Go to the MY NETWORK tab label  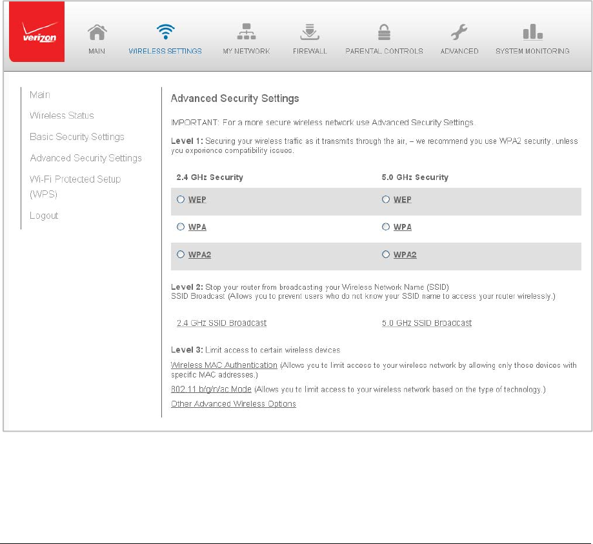pos(246,51)
